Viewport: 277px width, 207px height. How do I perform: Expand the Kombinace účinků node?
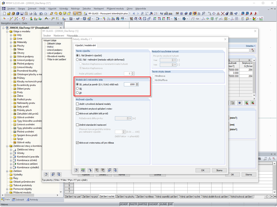point(11,161)
